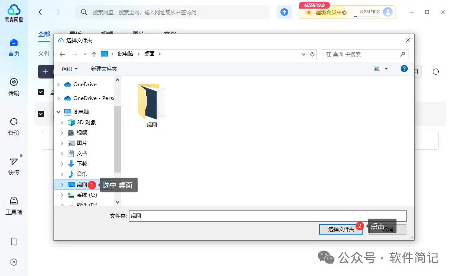Expand the 图片 tree node
Screen dimensions: 453x276
click(x=62, y=143)
